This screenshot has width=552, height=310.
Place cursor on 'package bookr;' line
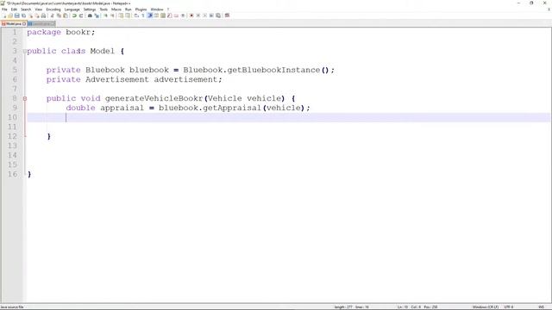(x=61, y=32)
